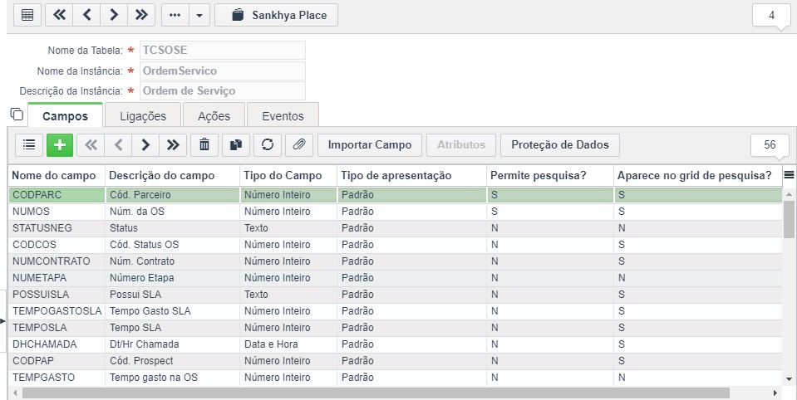
Task: Select the CODCOS field row
Action: click(x=396, y=245)
